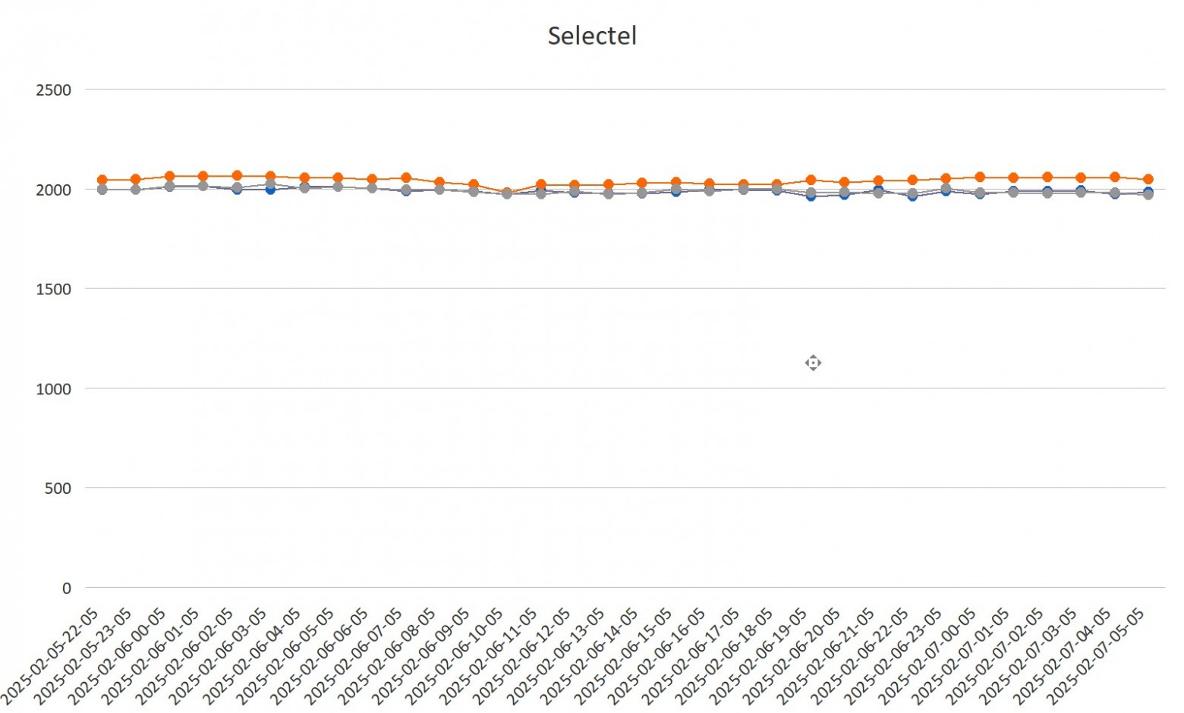Select the gray marker for 2025-02-06-03-05
Screen dimensions: 1184x713
coord(270,184)
